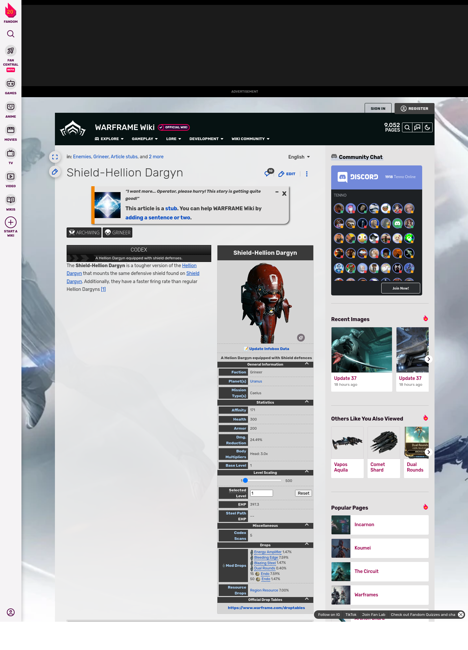Click the Start a Wiki plus icon

[11, 222]
